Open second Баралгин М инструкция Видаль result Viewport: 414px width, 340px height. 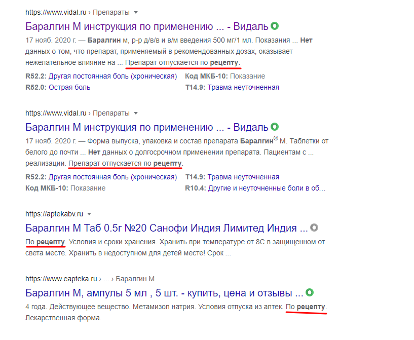point(146,127)
